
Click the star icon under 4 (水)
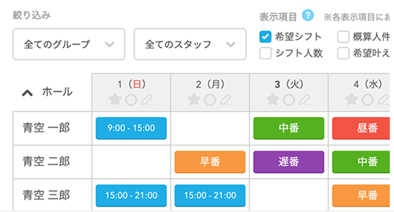[352, 99]
